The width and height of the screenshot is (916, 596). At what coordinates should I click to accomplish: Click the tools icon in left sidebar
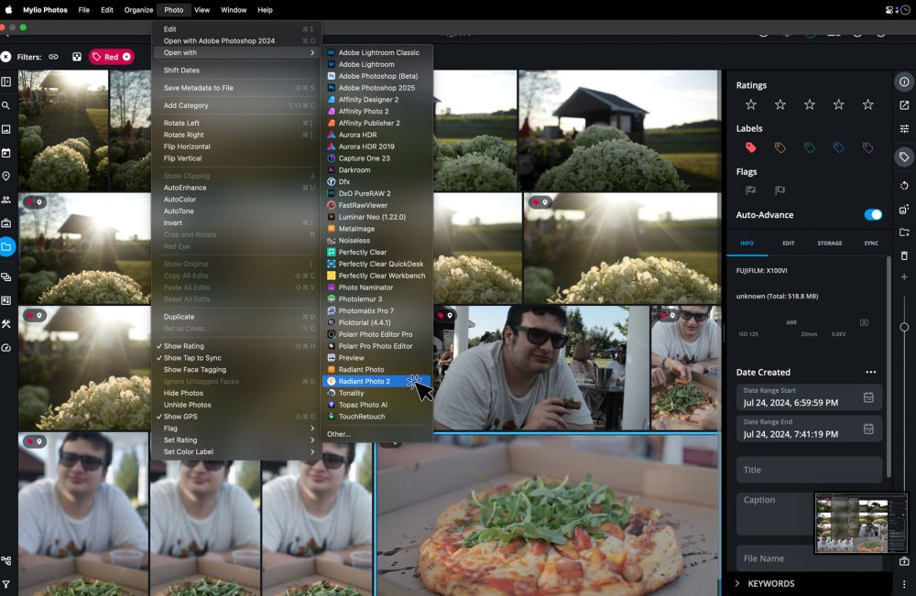tap(5, 324)
